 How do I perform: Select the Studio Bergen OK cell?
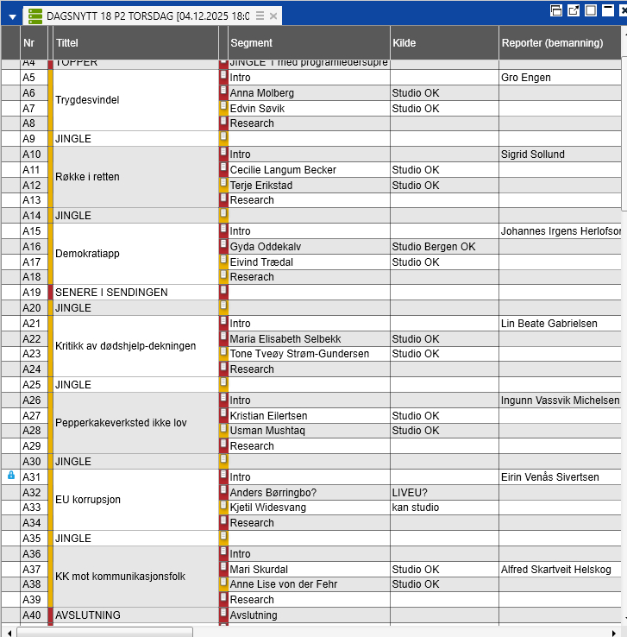(x=442, y=247)
